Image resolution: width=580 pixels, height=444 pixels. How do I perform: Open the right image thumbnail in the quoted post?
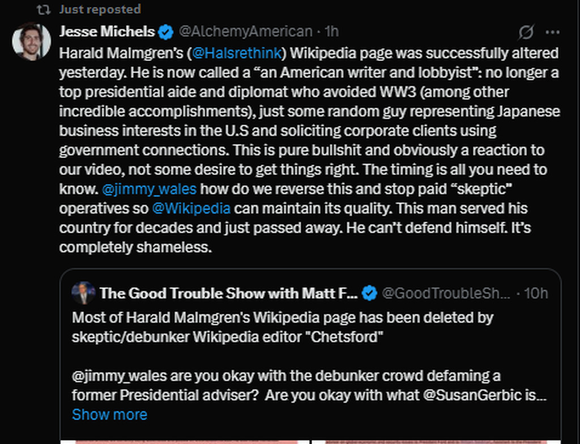tap(436, 442)
